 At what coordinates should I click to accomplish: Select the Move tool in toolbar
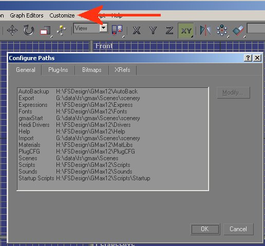[12, 30]
